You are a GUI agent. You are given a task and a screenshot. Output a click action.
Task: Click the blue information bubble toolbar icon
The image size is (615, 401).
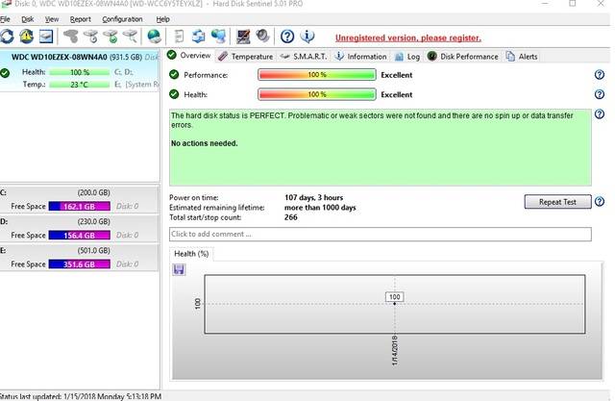pos(307,37)
